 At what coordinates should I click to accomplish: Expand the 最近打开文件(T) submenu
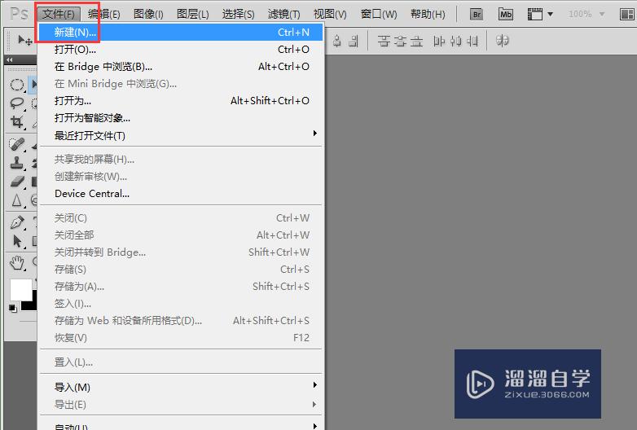click(181, 135)
